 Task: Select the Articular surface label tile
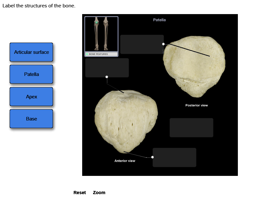click(31, 52)
